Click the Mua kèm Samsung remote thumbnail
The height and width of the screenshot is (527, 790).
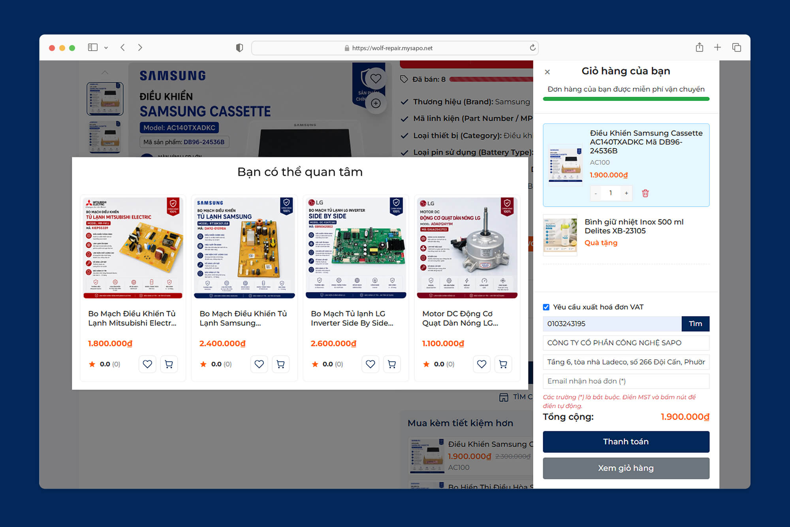tap(427, 455)
